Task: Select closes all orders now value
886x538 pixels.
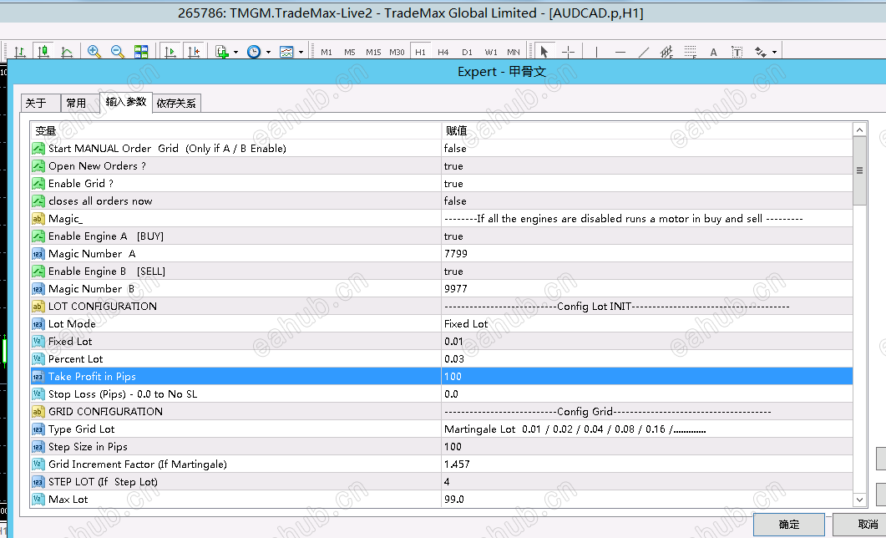Action: pyautogui.click(x=647, y=200)
